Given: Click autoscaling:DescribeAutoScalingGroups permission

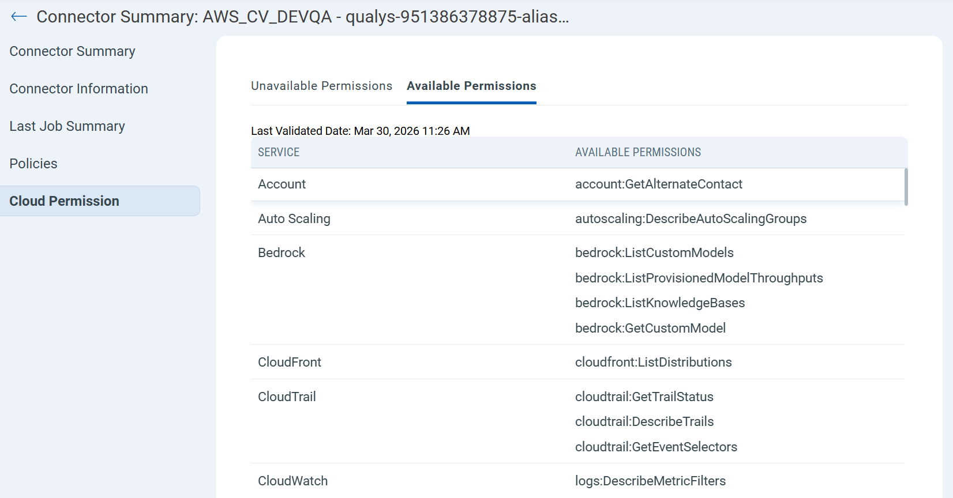Looking at the screenshot, I should [x=691, y=219].
